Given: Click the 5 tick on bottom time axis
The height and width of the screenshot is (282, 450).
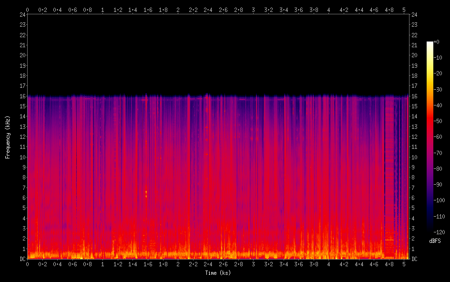Looking at the screenshot, I should tap(404, 264).
